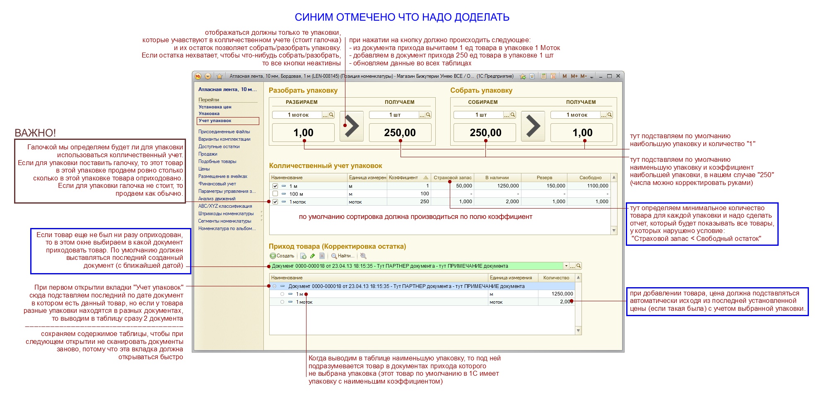Image resolution: width=818 pixels, height=396 pixels.
Task: Open the 1C main menu dropdown arrow
Action: click(x=208, y=77)
